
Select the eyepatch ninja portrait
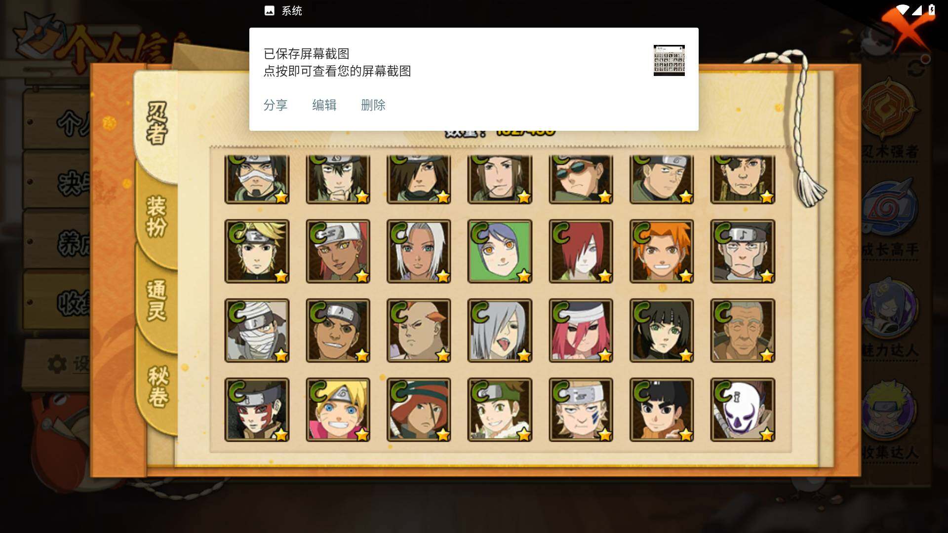click(743, 179)
